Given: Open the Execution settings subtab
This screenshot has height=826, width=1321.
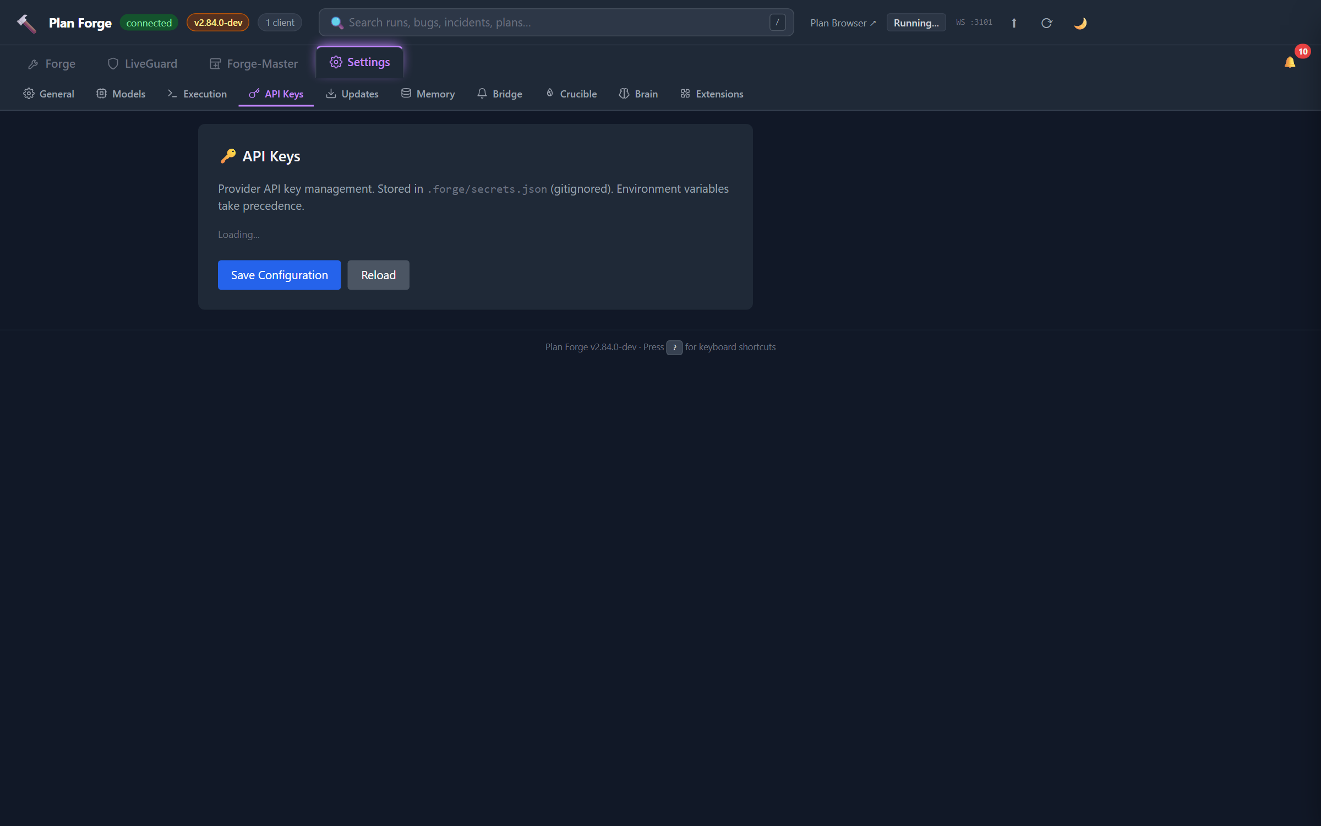Looking at the screenshot, I should point(197,94).
